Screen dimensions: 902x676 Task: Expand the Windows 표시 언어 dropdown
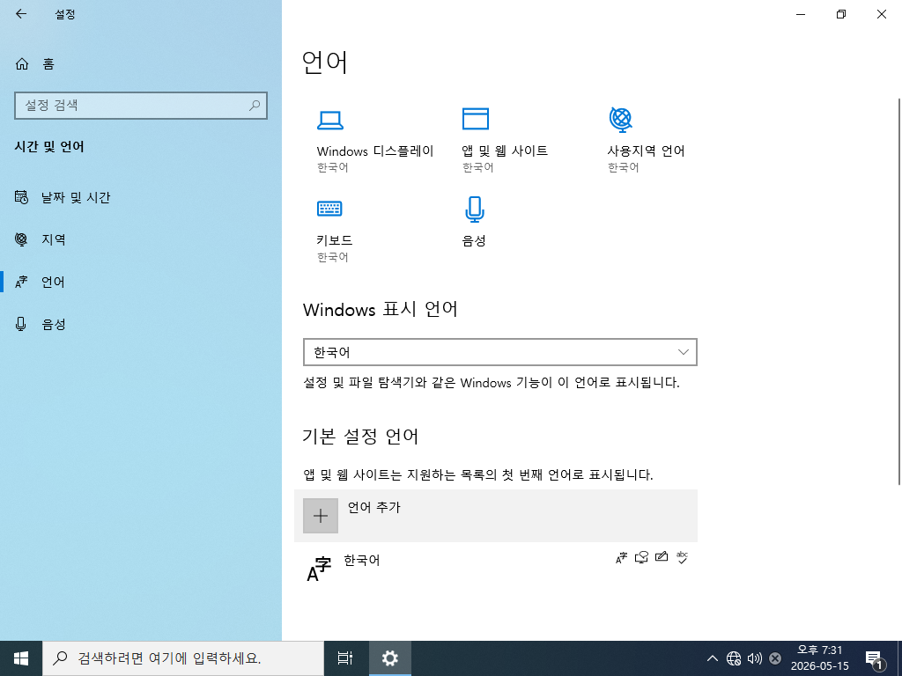pyautogui.click(x=500, y=352)
